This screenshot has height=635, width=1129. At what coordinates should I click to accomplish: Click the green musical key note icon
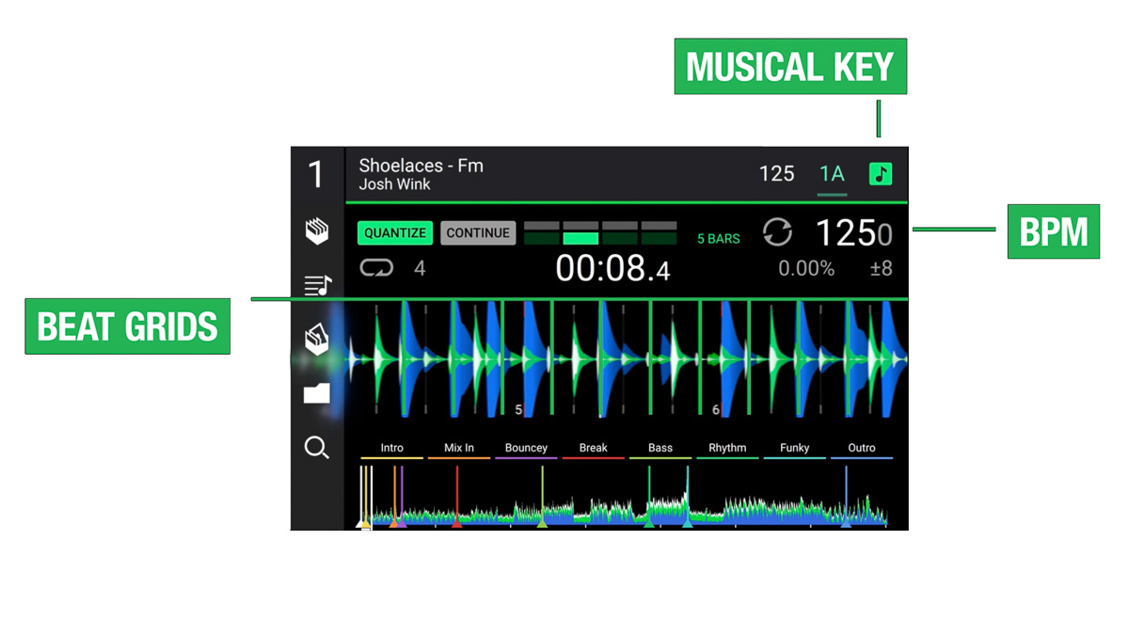[x=881, y=174]
